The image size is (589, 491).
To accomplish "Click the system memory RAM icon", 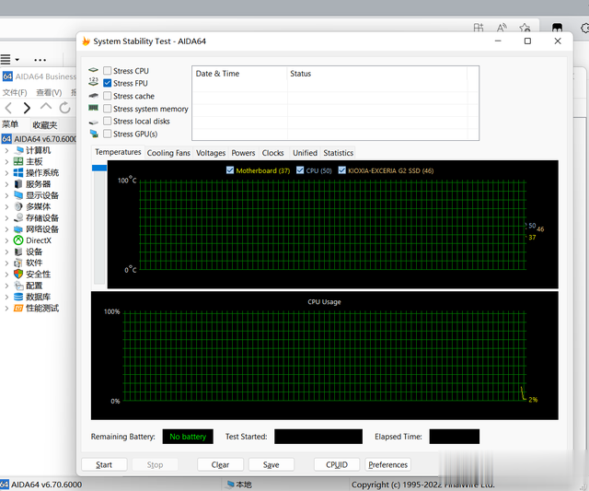I will click(93, 108).
